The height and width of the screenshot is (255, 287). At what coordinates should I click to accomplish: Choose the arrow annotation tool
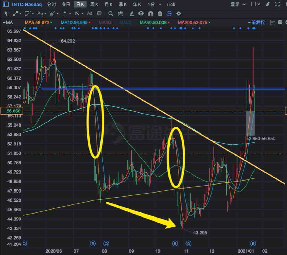point(77,14)
